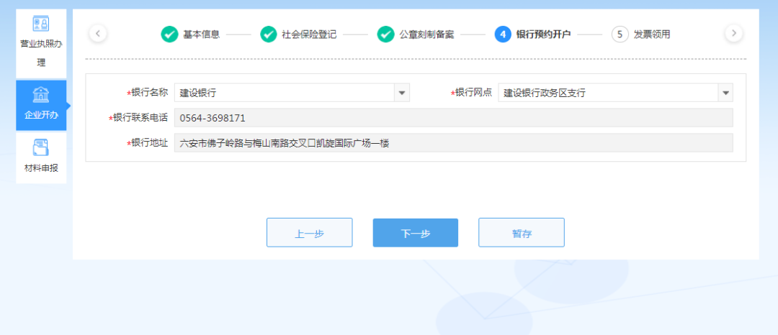
Task: Open the 建设银行 bank name combo box
Action: (x=285, y=93)
